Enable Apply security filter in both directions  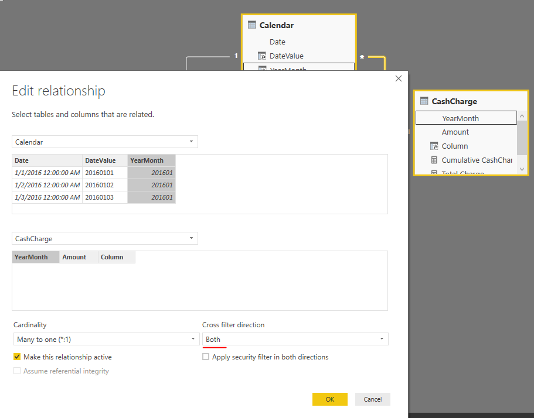click(206, 357)
